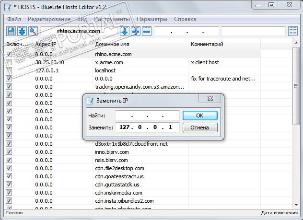Click the scrollbar up arrow
Image resolution: width=303 pixels, height=220 pixels.
point(296,43)
